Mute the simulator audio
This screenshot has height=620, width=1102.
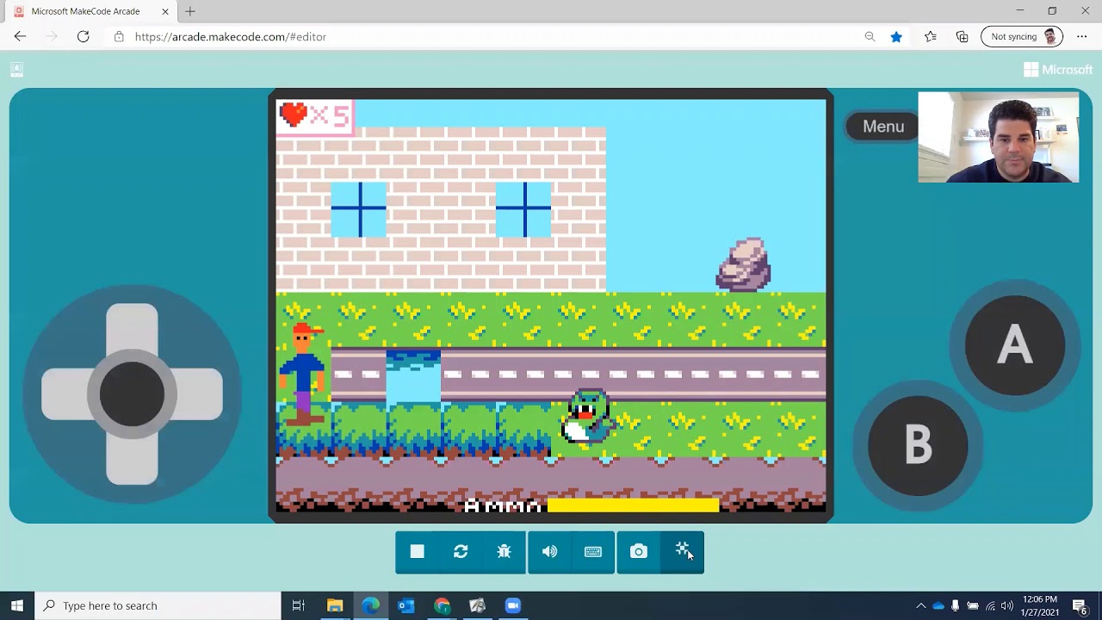click(549, 552)
